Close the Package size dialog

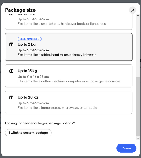tap(133, 10)
